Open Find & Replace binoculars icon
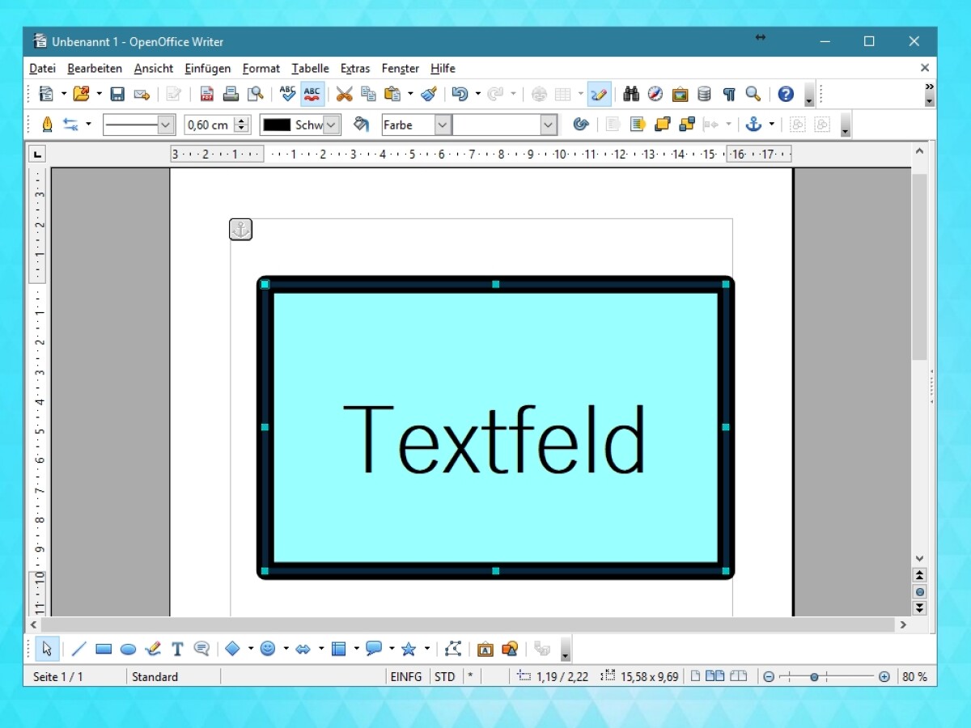Image resolution: width=971 pixels, height=728 pixels. click(631, 94)
